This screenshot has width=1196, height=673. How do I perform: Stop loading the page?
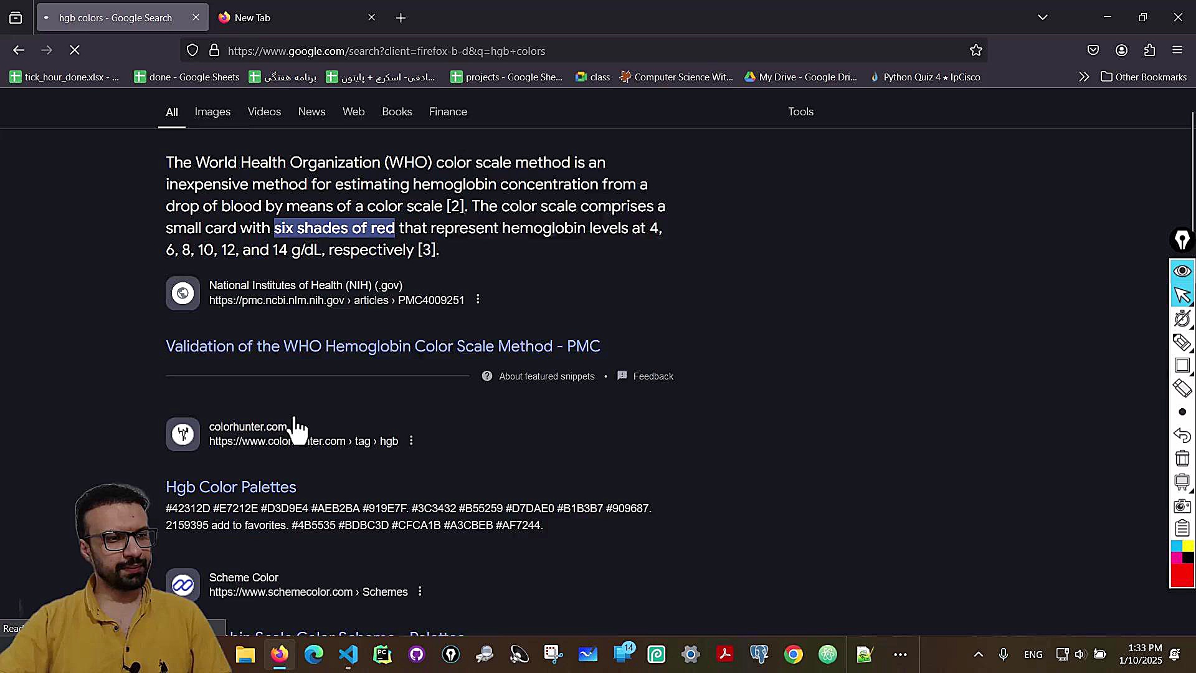[75, 50]
